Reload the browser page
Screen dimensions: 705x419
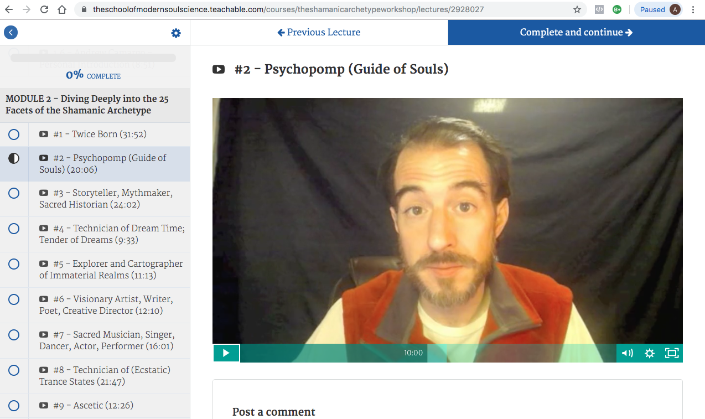tap(44, 9)
